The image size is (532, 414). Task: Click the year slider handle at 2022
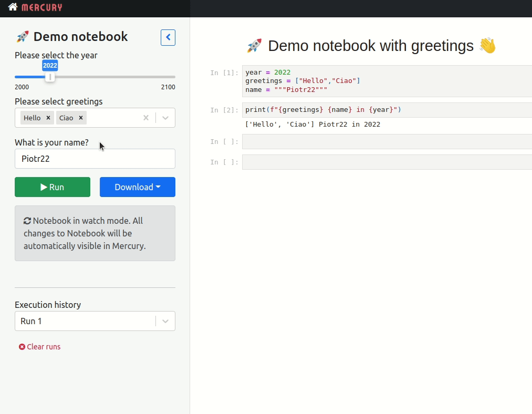[x=50, y=77]
